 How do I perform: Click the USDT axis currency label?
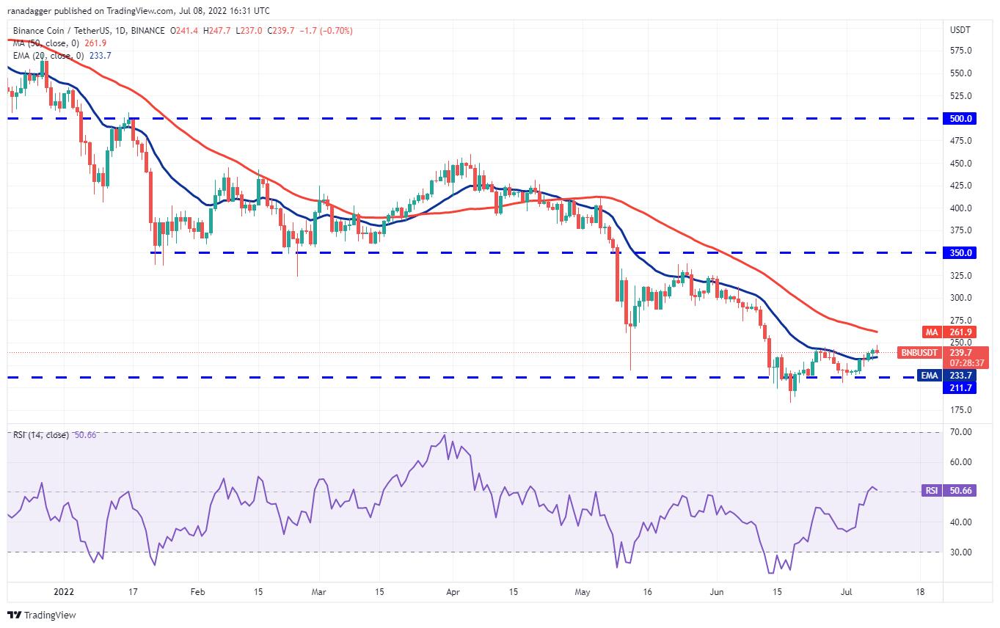960,31
